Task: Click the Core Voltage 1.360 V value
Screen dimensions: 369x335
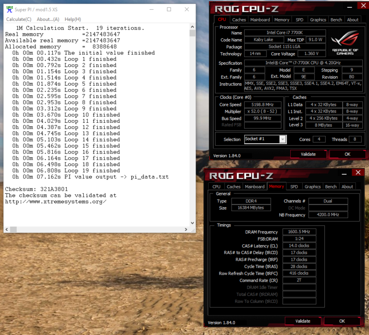Action: [x=311, y=54]
